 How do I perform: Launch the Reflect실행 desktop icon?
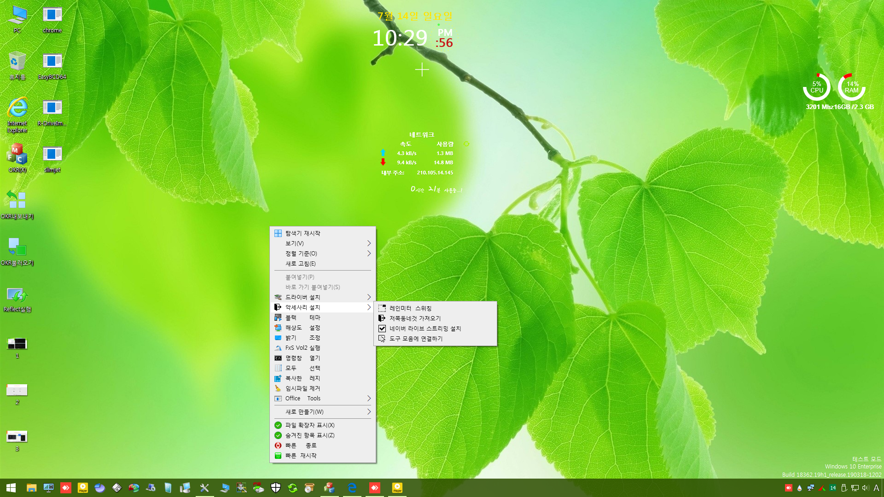pos(17,298)
